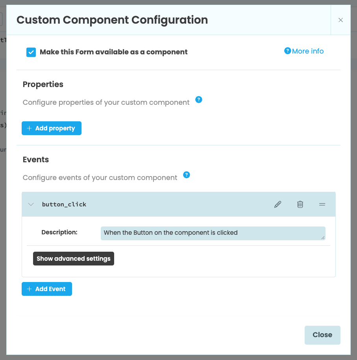Click the reorder handle on button_click event
This screenshot has height=360, width=357.
click(x=322, y=204)
